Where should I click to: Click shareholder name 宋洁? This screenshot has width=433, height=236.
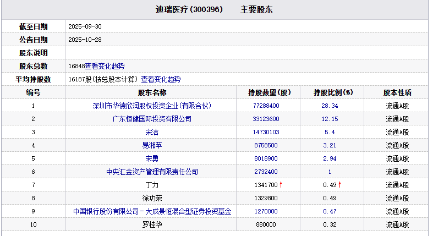click(152, 132)
